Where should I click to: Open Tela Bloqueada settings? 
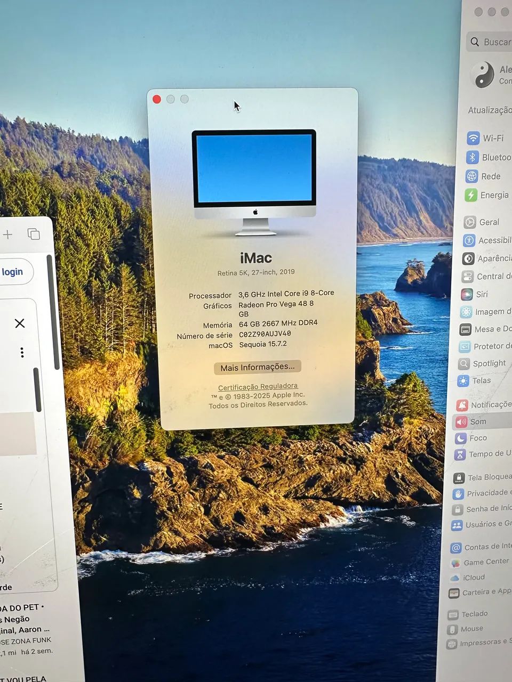point(482,477)
